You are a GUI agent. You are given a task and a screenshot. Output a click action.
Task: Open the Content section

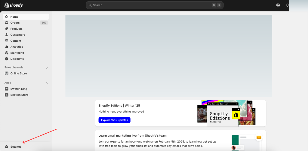coord(26,41)
